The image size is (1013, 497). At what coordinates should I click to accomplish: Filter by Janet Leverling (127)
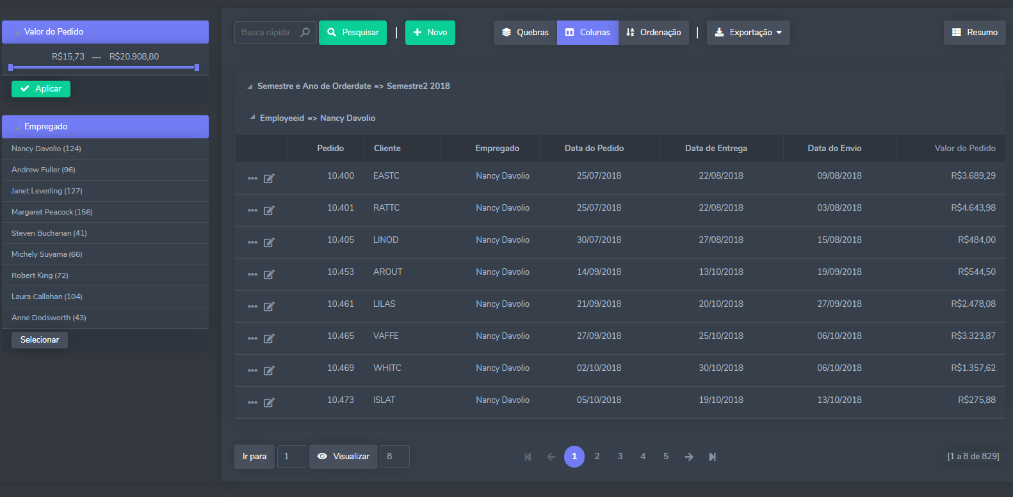pyautogui.click(x=105, y=191)
